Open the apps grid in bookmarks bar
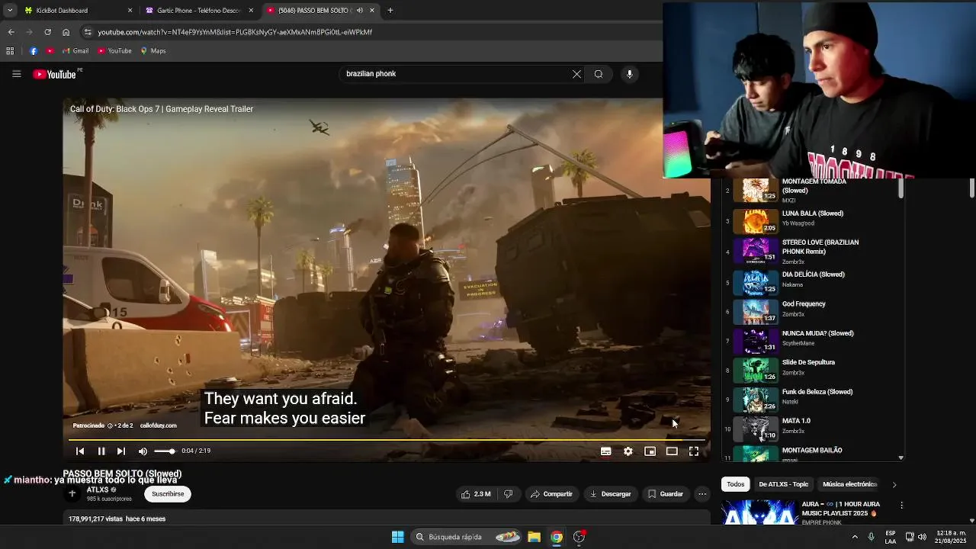The width and height of the screenshot is (976, 549). point(10,51)
